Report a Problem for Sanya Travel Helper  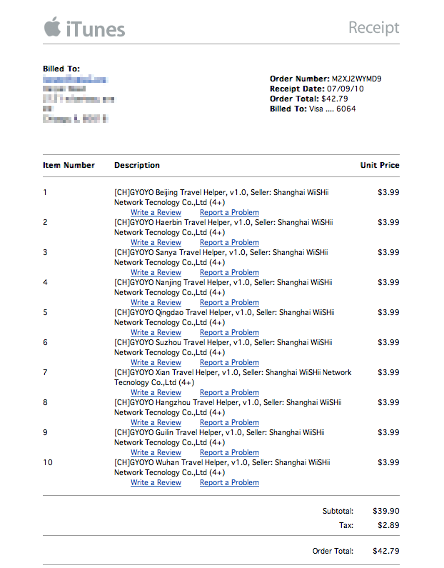[229, 272]
